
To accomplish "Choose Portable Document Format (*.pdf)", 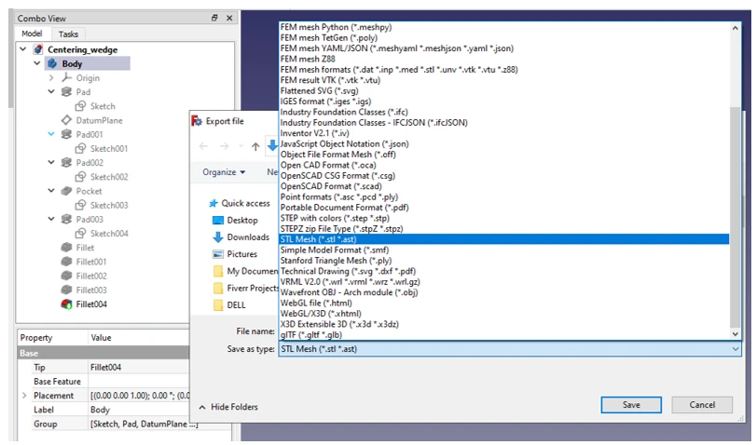I will [x=503, y=208].
